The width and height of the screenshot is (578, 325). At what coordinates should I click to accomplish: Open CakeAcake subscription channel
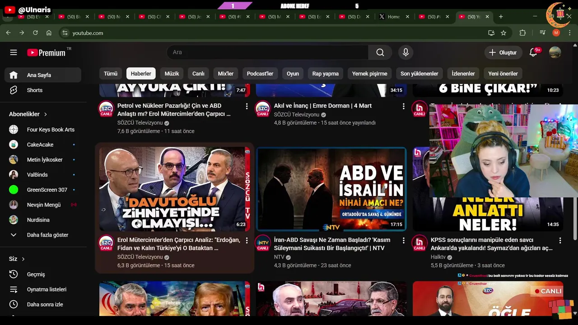(x=43, y=144)
